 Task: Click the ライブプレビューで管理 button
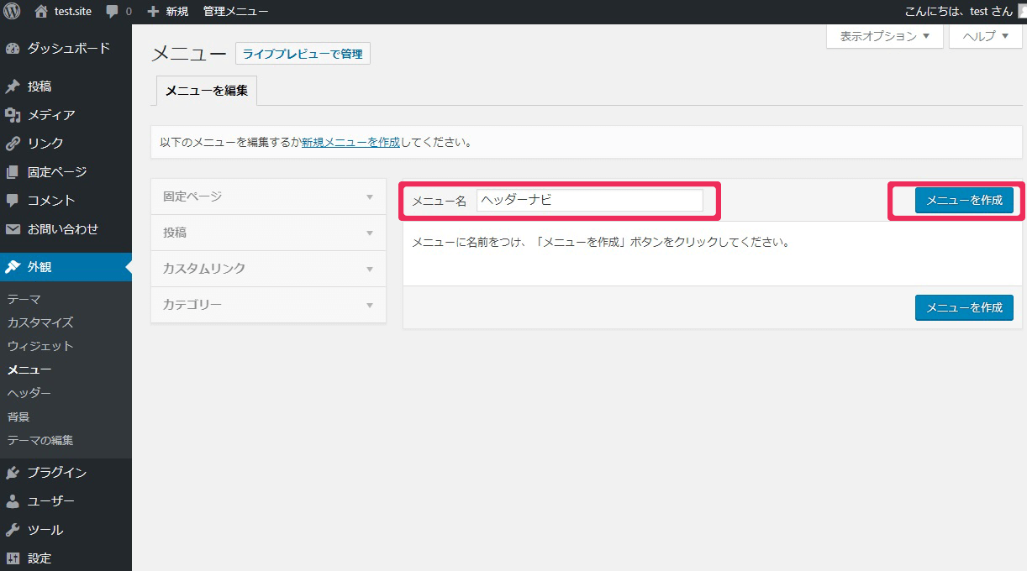tap(303, 54)
